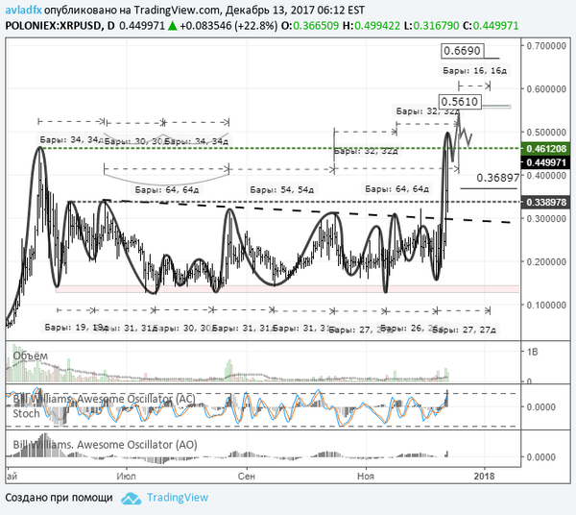
Task: Click the high price value 0.499422
Action: point(377,26)
